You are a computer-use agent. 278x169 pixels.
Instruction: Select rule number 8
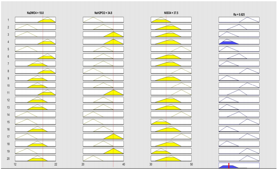click(x=8, y=71)
